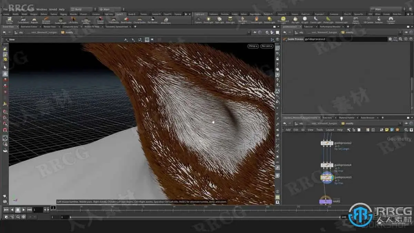Select the guideprocess4 node
Image resolution: width=414 pixels, height=233 pixels.
coord(327,165)
